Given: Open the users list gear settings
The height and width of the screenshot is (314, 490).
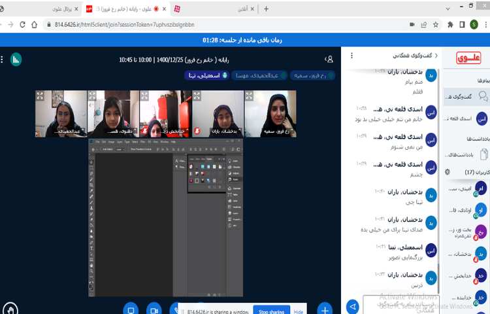Looking at the screenshot, I should point(448,171).
